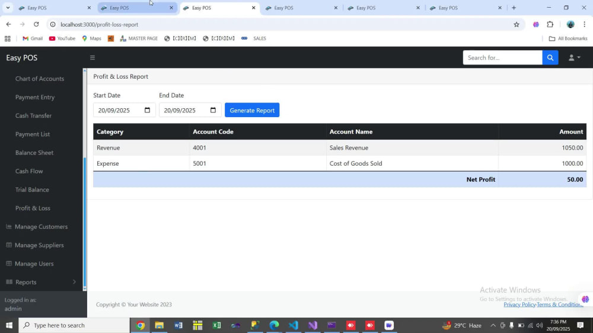Screen dimensions: 593x333
Task: Open the user profile icon menu
Action: [574, 58]
